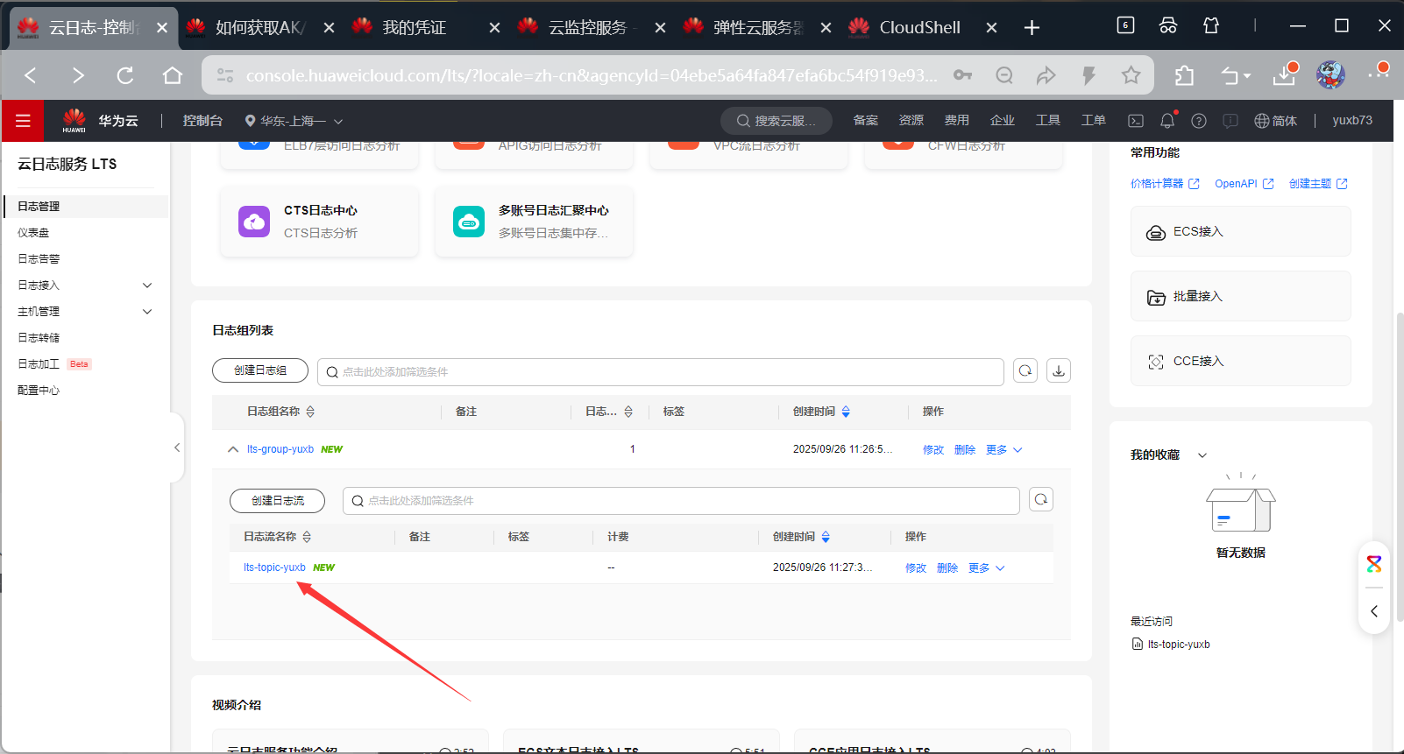Go back in browser history

[x=31, y=75]
